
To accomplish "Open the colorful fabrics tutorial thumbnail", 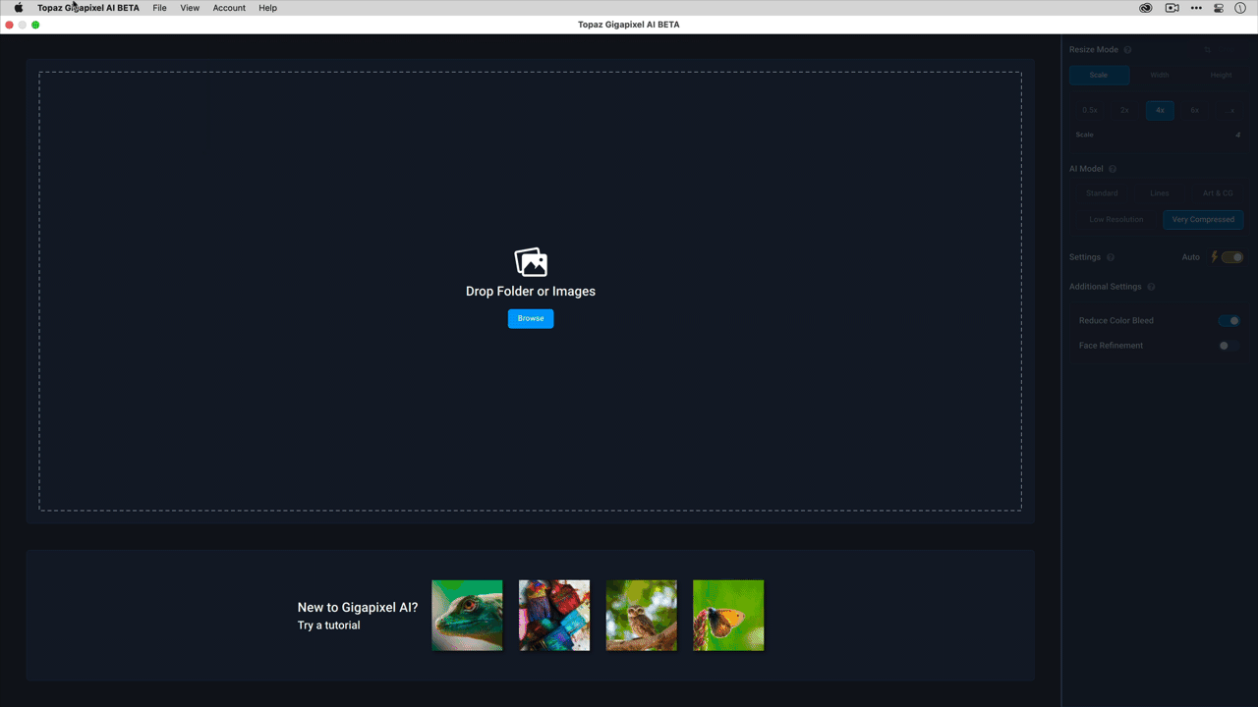I will pyautogui.click(x=554, y=616).
